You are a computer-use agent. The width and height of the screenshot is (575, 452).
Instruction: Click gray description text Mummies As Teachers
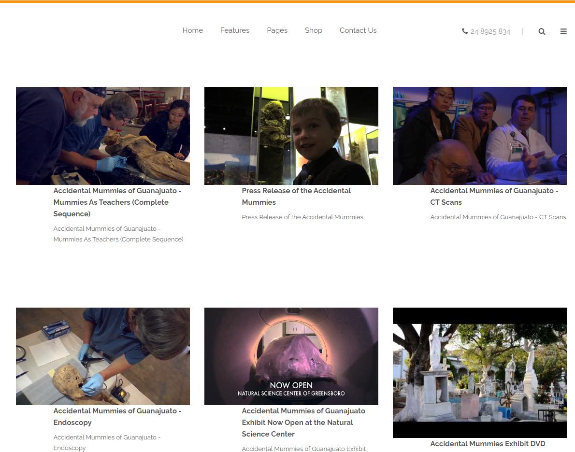tap(118, 234)
